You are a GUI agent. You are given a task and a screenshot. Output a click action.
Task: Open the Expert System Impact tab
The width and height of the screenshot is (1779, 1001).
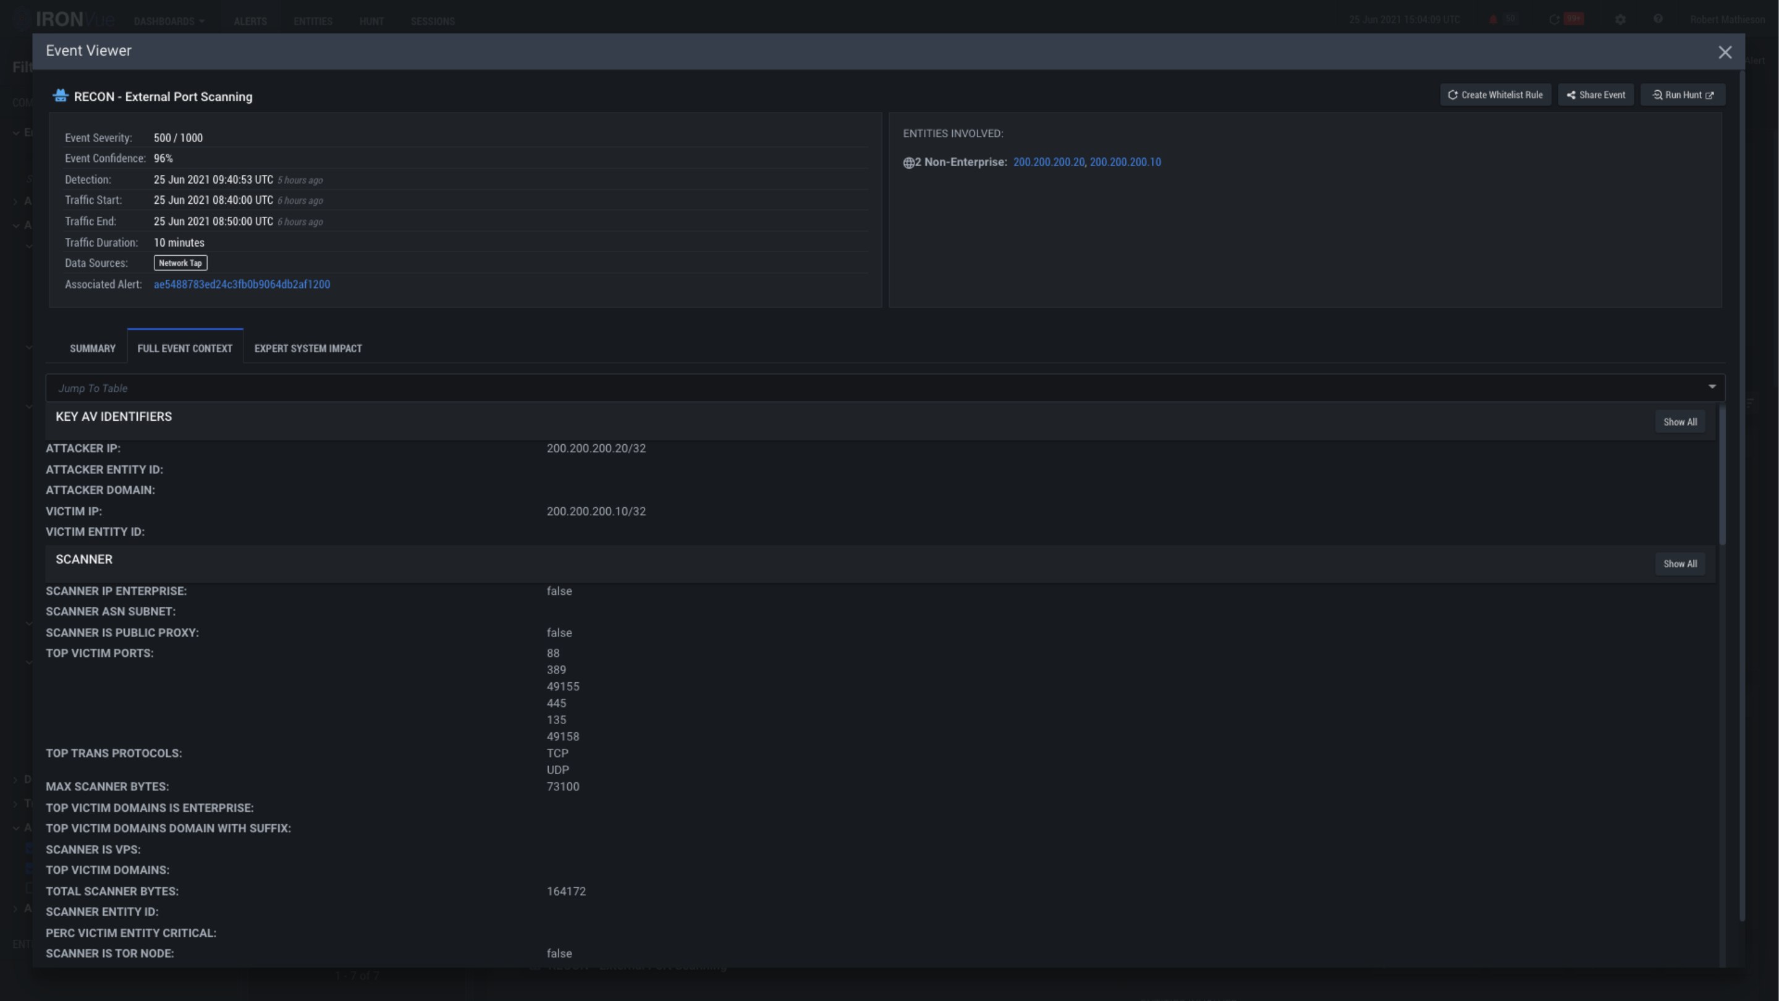click(x=308, y=348)
